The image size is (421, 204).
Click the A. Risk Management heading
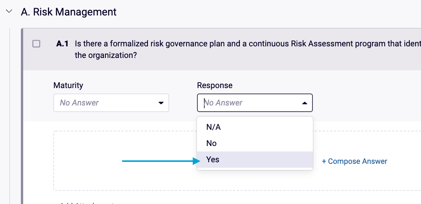click(x=69, y=12)
